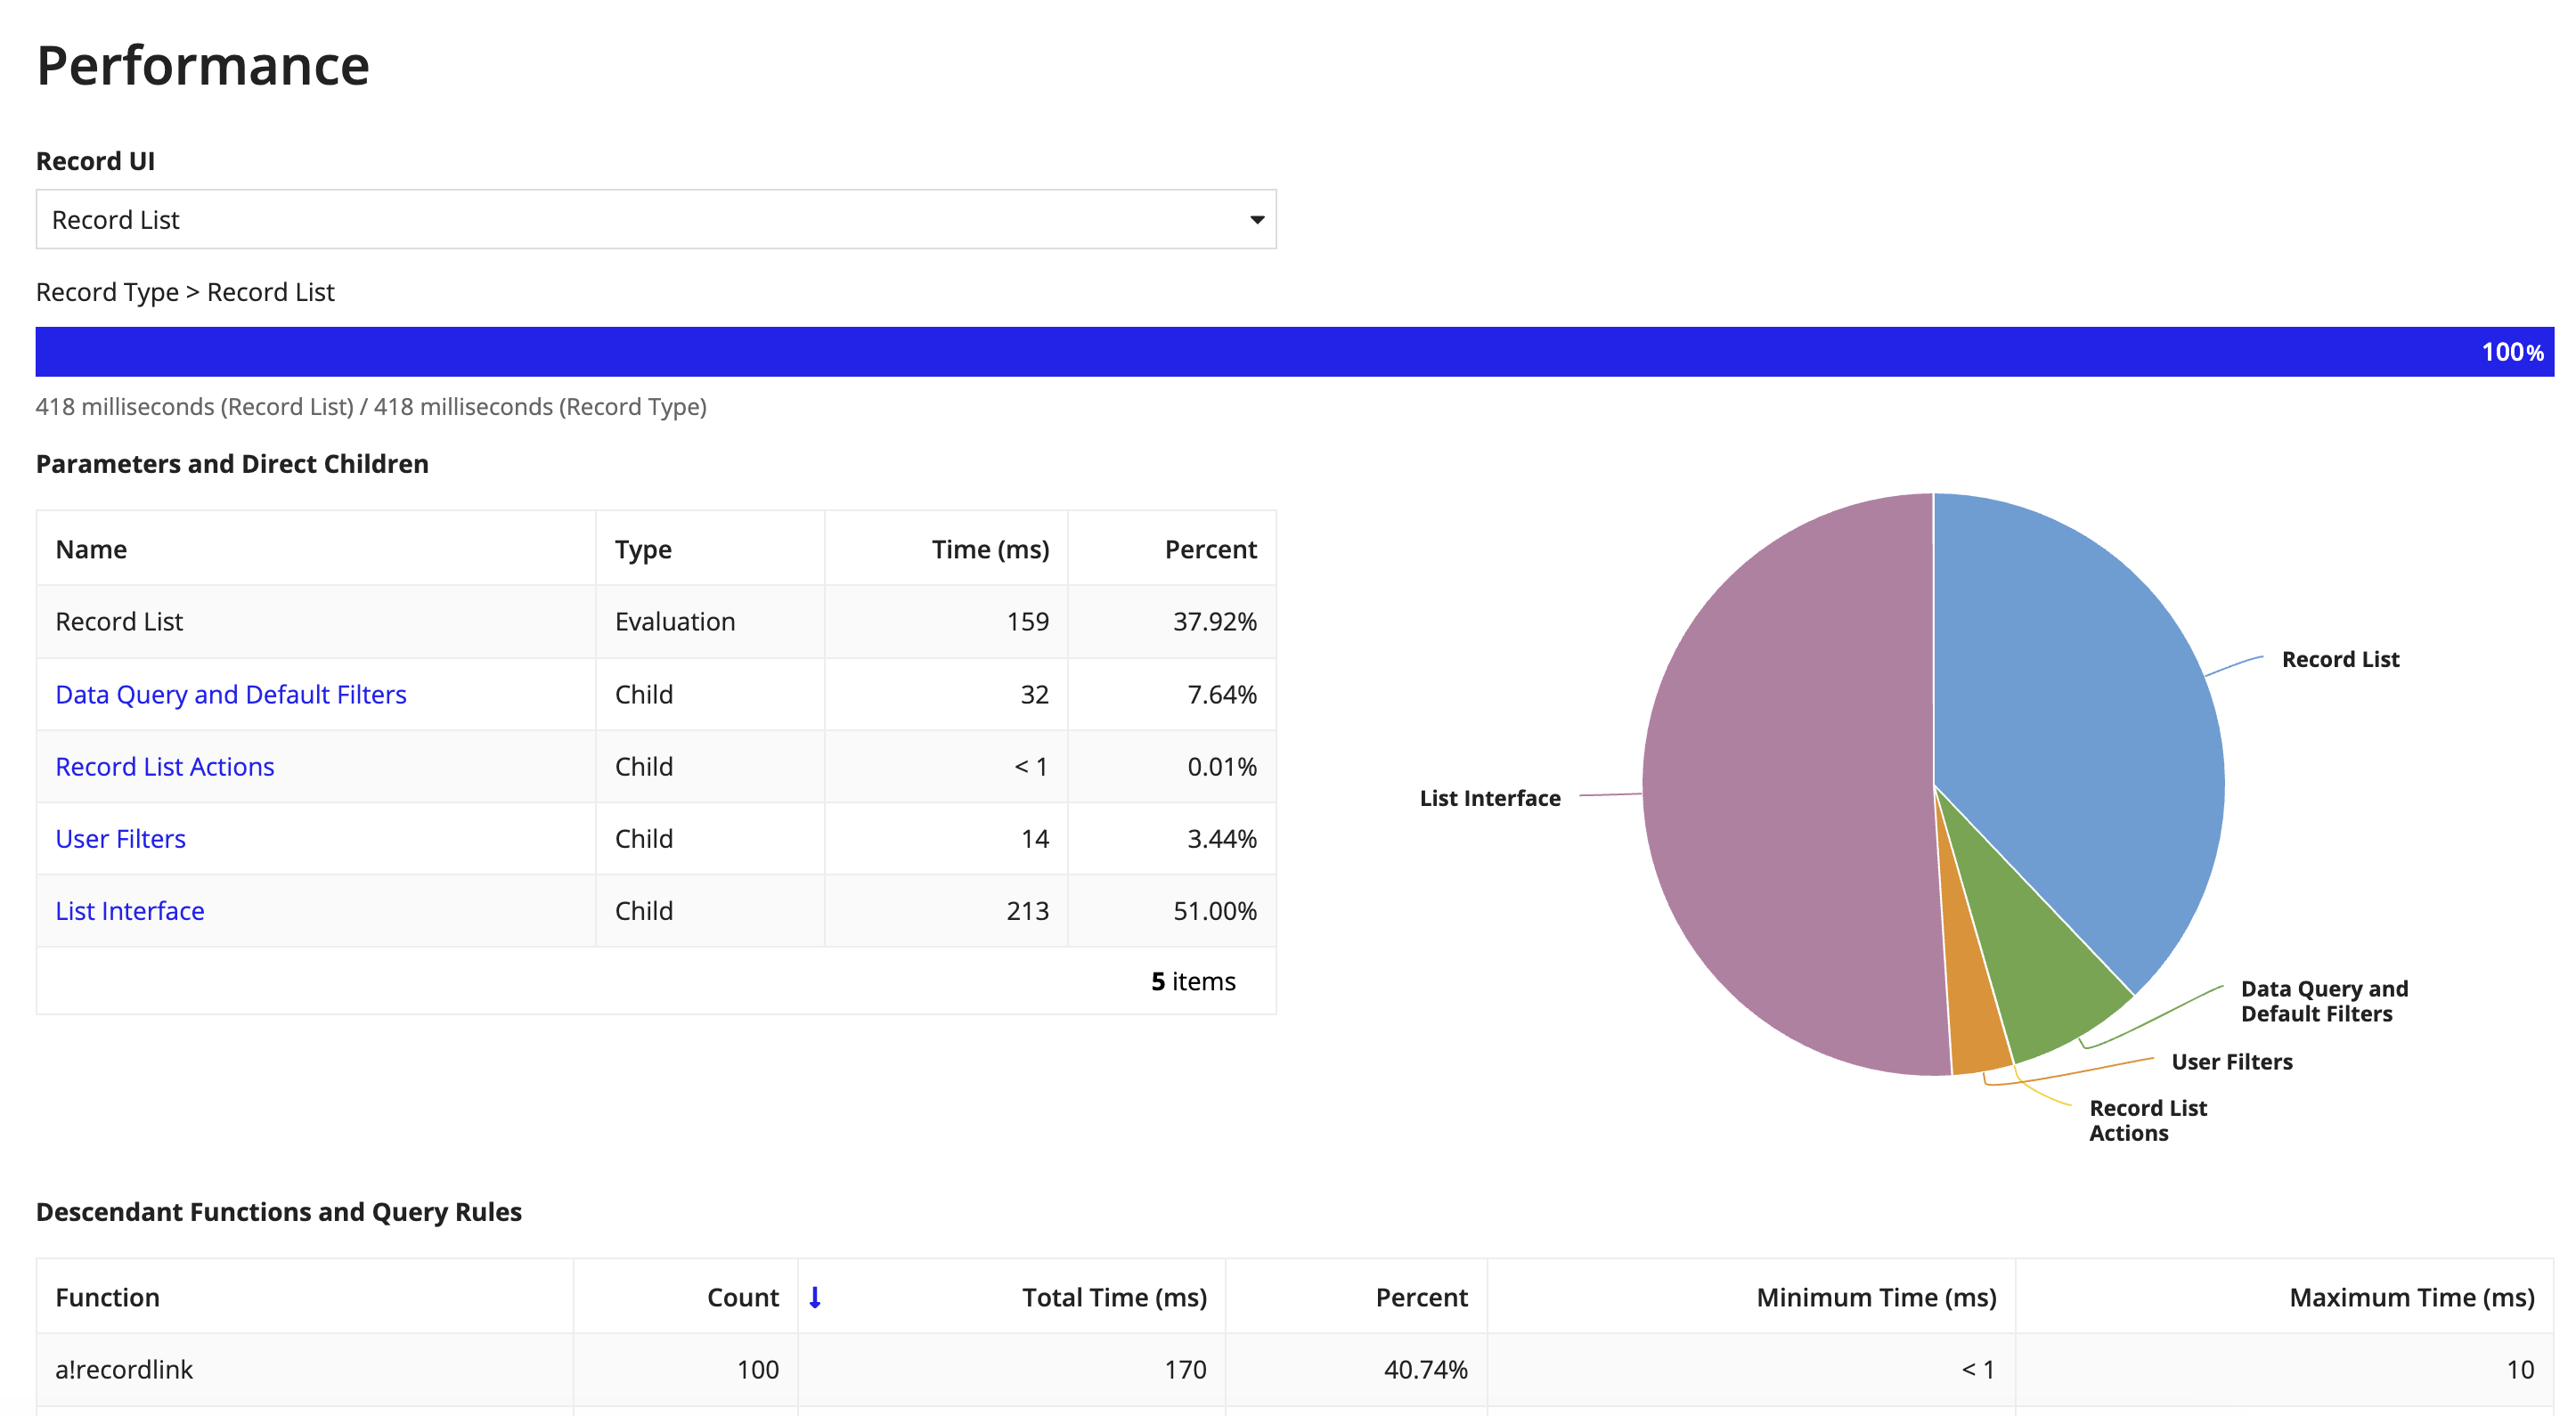Sort by Percent header in Descendant Functions table
Viewport: 2576px width, 1416px height.
[1421, 1297]
